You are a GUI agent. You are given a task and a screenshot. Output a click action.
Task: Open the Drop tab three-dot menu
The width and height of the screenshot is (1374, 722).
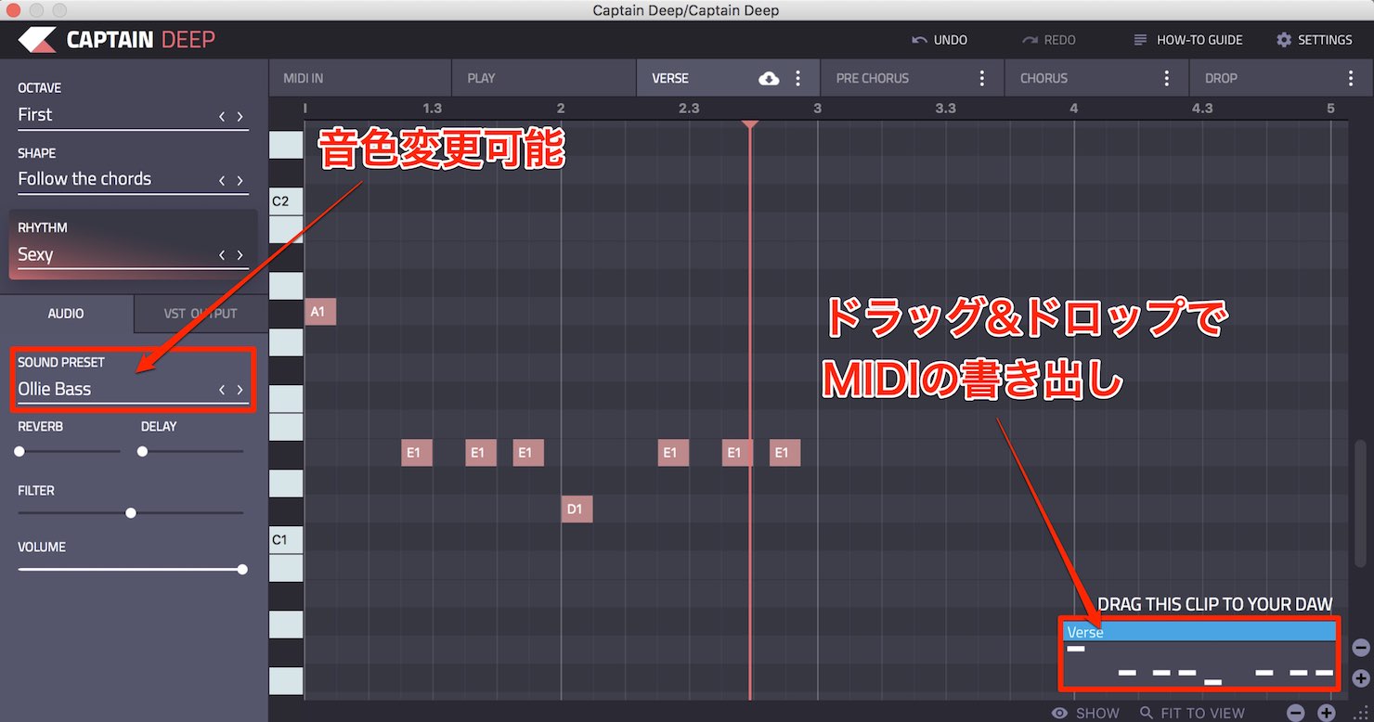point(1351,78)
